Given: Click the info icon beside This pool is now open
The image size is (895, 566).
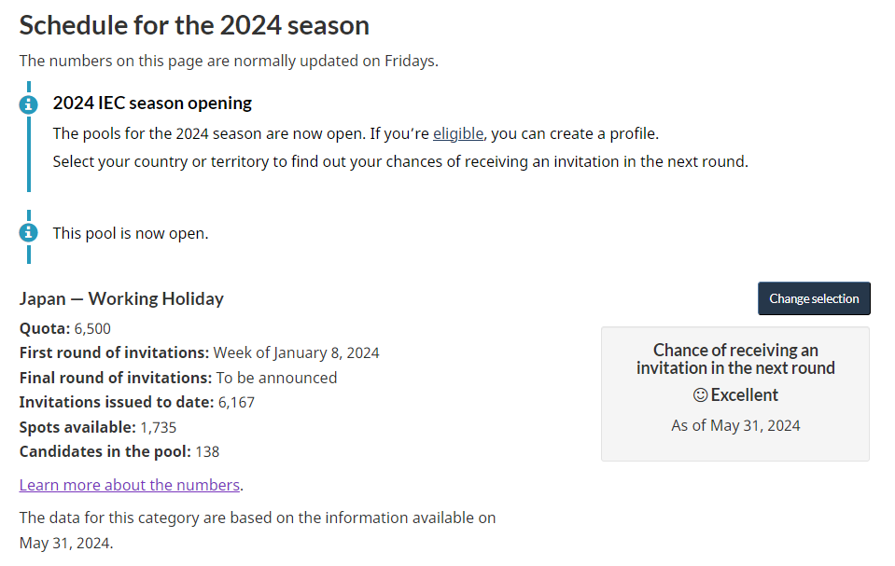Looking at the screenshot, I should click(x=29, y=233).
